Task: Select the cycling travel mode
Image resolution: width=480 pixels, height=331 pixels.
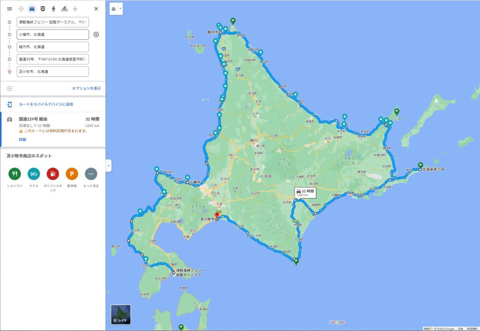Action: pyautogui.click(x=64, y=9)
